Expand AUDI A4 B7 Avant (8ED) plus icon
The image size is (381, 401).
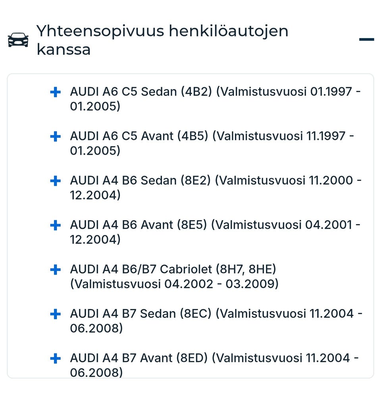56,359
